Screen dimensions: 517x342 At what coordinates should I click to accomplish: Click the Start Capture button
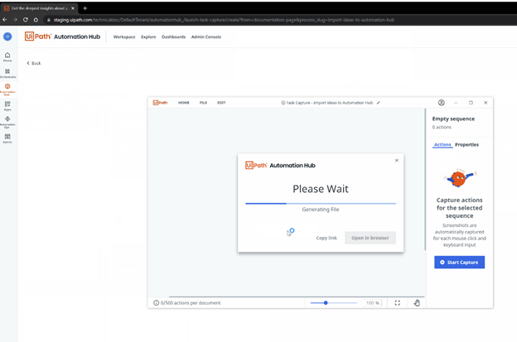459,263
